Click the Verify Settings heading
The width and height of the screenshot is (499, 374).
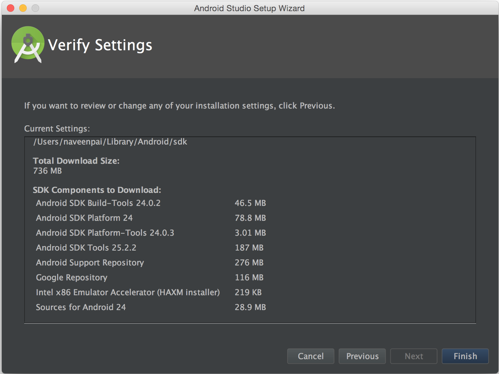100,45
